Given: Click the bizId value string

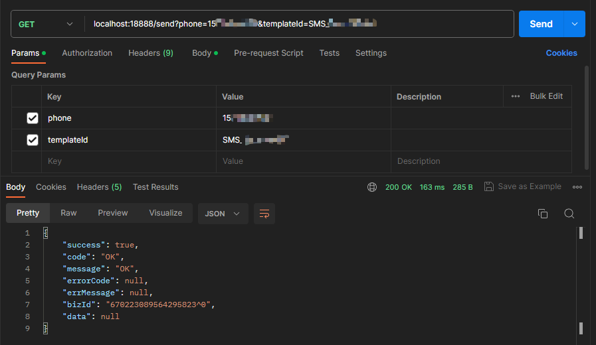Looking at the screenshot, I should point(158,305).
